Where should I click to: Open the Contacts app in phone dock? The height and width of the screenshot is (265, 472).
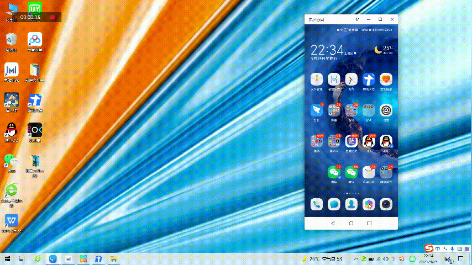pyautogui.click(x=351, y=204)
